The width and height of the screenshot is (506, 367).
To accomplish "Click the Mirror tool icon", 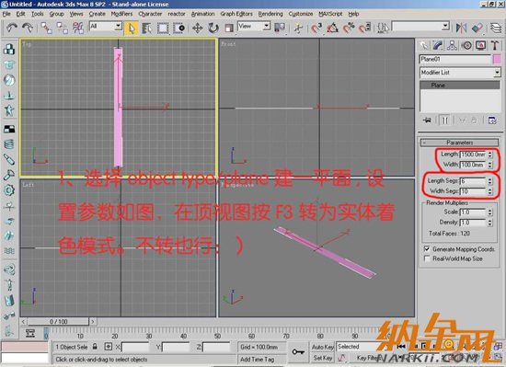I will 462,29.
